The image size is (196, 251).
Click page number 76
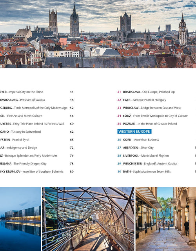pos(72,155)
